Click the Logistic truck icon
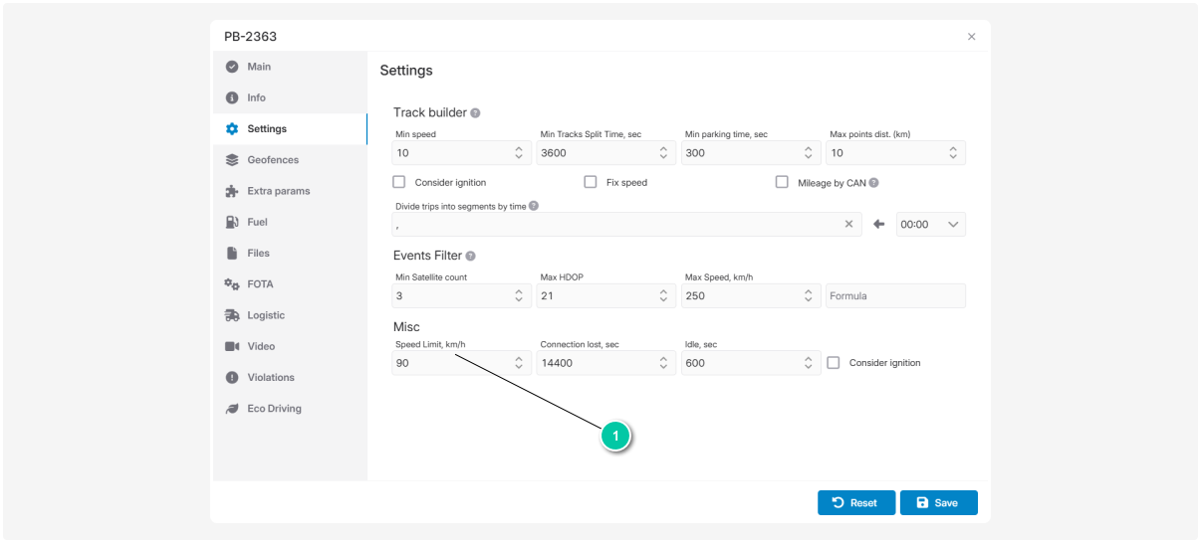Image resolution: width=1201 pixels, height=543 pixels. tap(232, 315)
